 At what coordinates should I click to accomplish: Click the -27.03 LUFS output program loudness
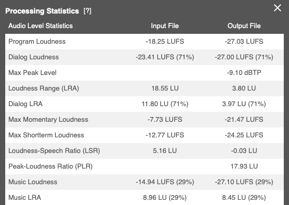click(x=244, y=42)
